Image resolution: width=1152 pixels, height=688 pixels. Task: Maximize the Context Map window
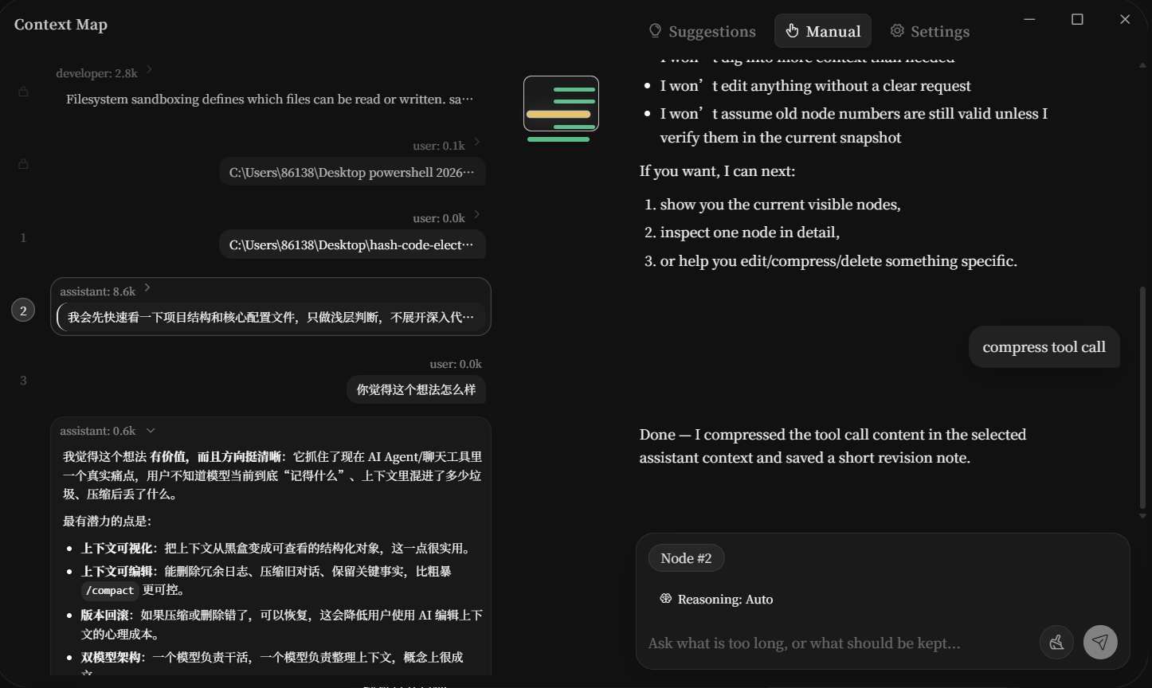click(x=1077, y=19)
